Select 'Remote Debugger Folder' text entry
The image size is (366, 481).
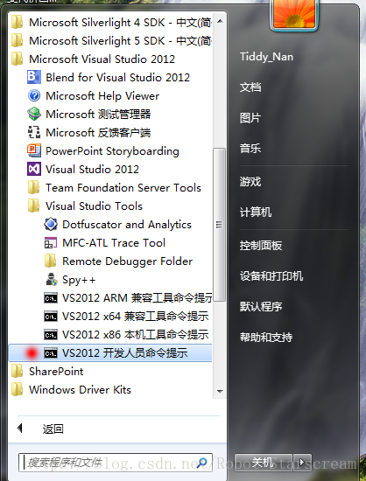pyautogui.click(x=128, y=261)
